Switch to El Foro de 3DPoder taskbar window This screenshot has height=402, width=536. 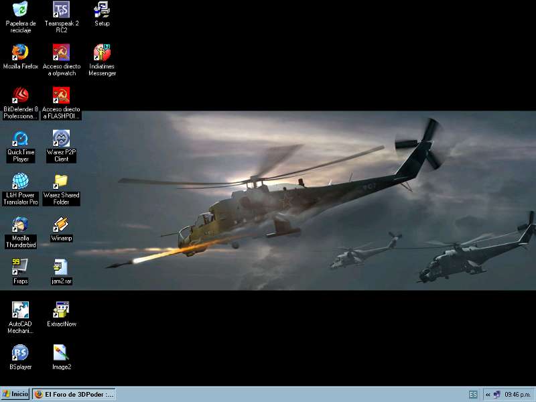(74, 394)
